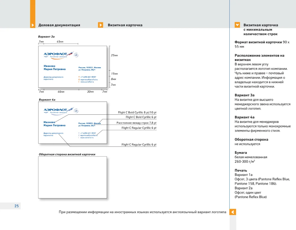Click the label Flight C Bold Cyrillic 8 pt/10 pt
Image resolution: width=296 pixels, height=230 pixels.
pyautogui.click(x=137, y=112)
